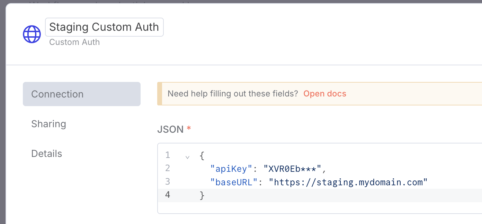This screenshot has height=224, width=482.
Task: Go to the Details tab
Action: 46,153
